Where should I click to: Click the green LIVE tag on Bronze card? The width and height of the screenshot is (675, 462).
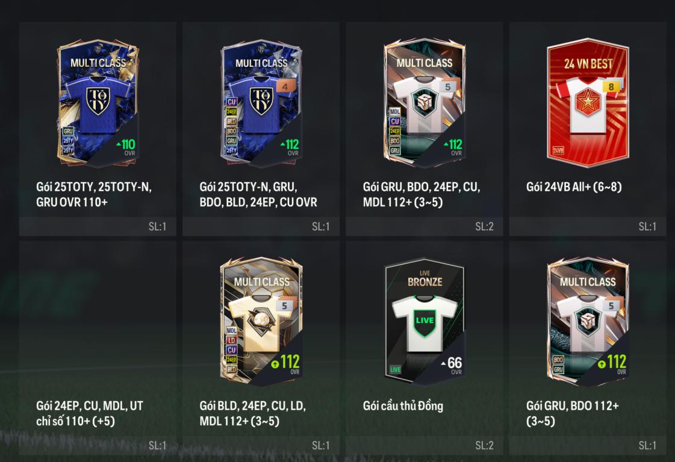[395, 369]
